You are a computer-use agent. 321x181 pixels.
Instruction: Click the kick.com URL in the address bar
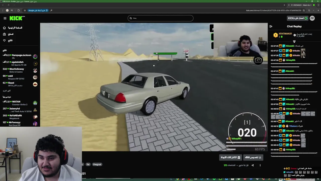click(274, 11)
